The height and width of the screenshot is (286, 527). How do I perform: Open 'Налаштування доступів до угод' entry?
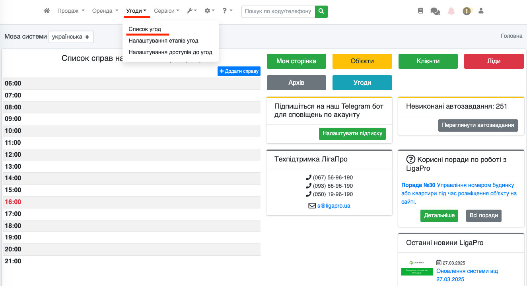170,52
